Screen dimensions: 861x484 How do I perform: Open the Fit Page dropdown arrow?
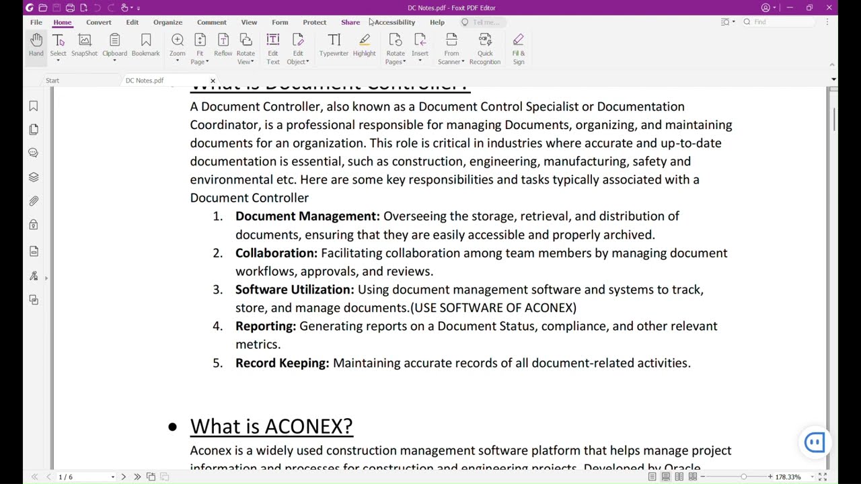pos(207,62)
